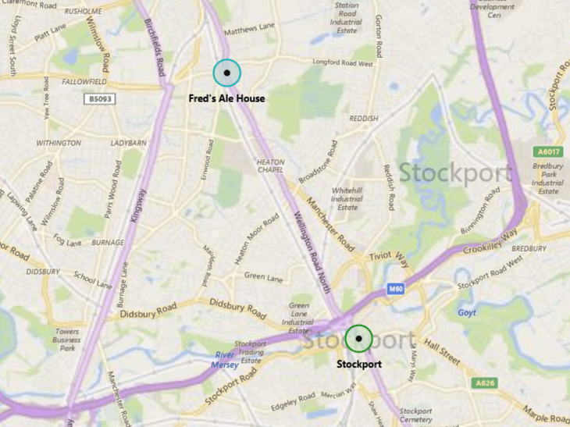The image size is (570, 427).
Task: Select the Fred's Ale House text label
Action: tap(227, 98)
